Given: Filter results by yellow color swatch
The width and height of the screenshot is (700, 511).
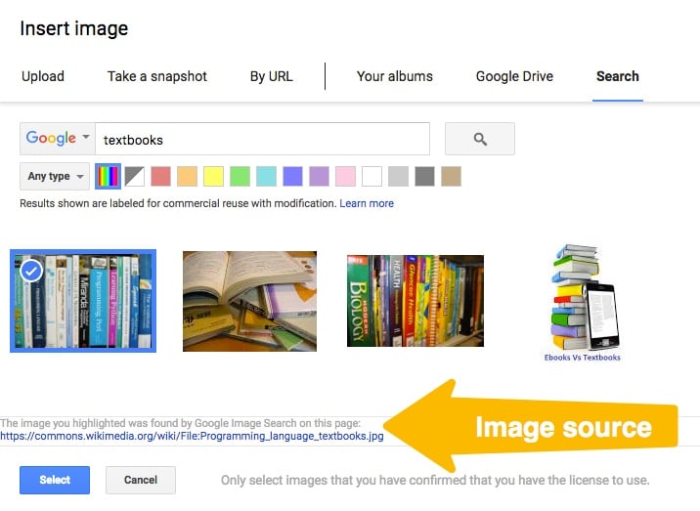Looking at the screenshot, I should 213,176.
